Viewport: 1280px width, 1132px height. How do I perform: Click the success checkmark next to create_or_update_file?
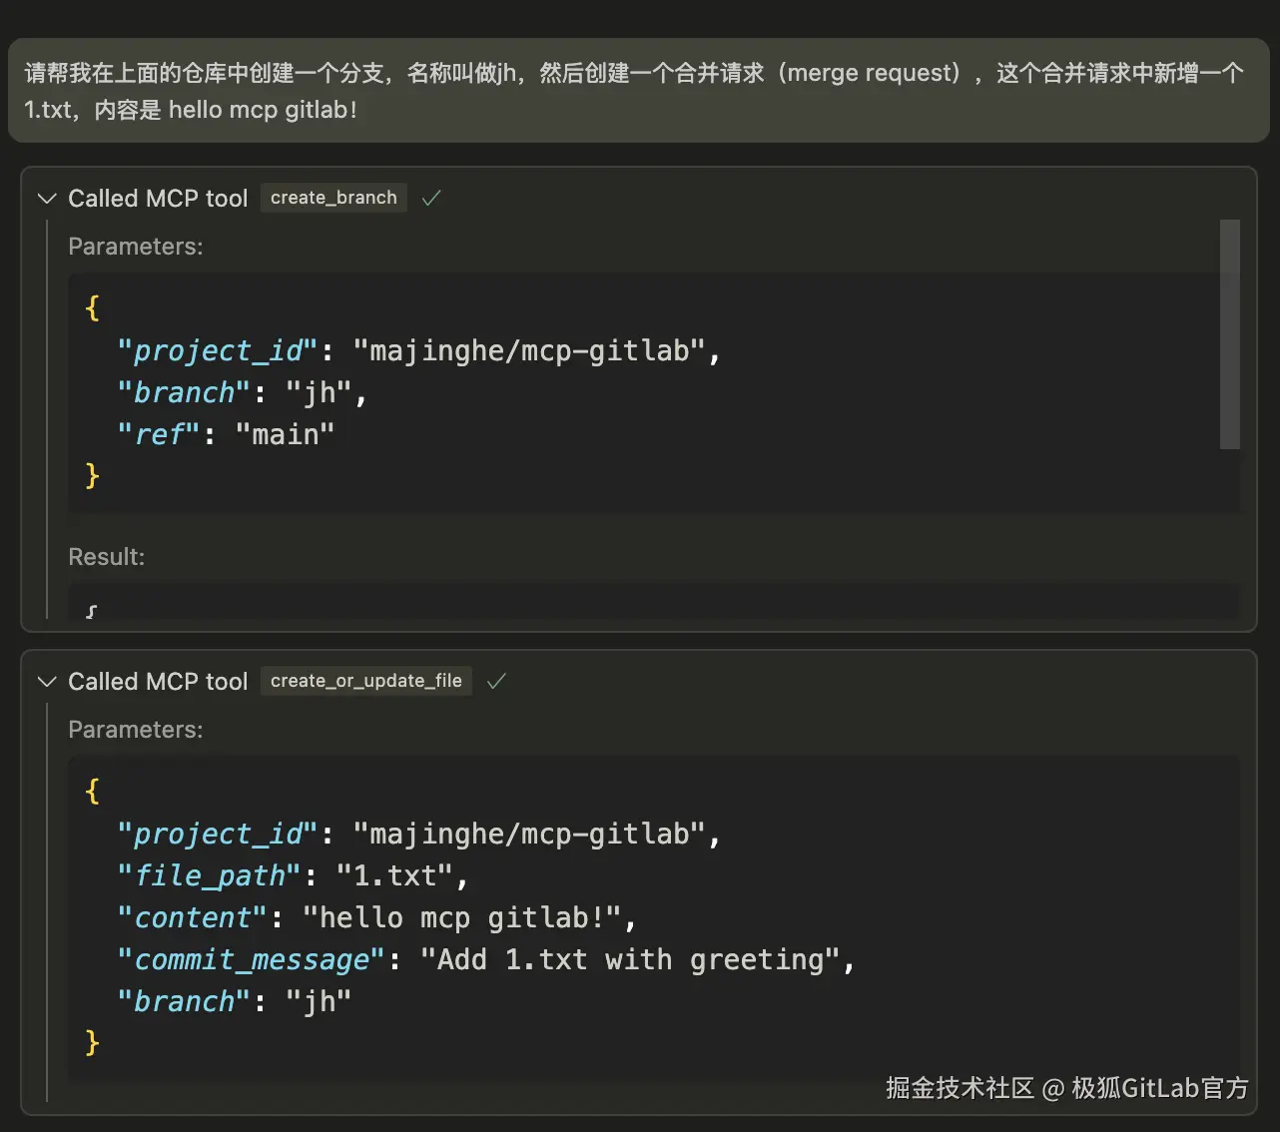496,682
